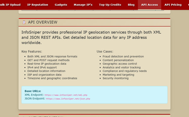Click the XML endpoint URL
189x117 pixels.
click(x=66, y=95)
